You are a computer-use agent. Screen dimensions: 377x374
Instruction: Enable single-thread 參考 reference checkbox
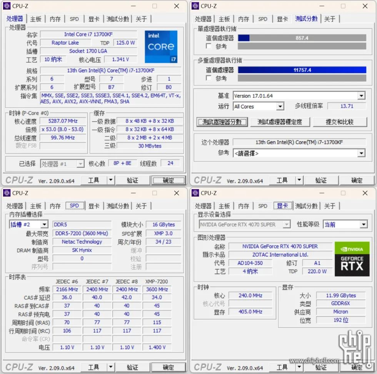click(209, 46)
